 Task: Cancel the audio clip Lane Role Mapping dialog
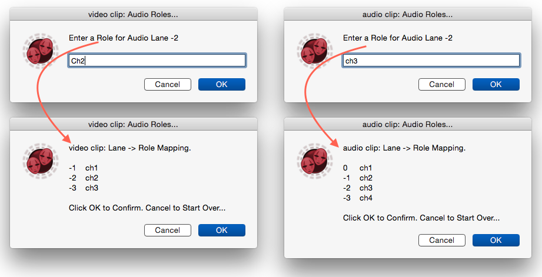pyautogui.click(x=442, y=240)
